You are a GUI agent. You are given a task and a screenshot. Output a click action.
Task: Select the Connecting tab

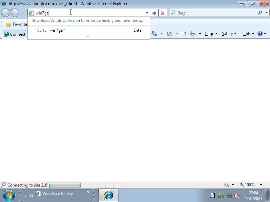coord(15,34)
